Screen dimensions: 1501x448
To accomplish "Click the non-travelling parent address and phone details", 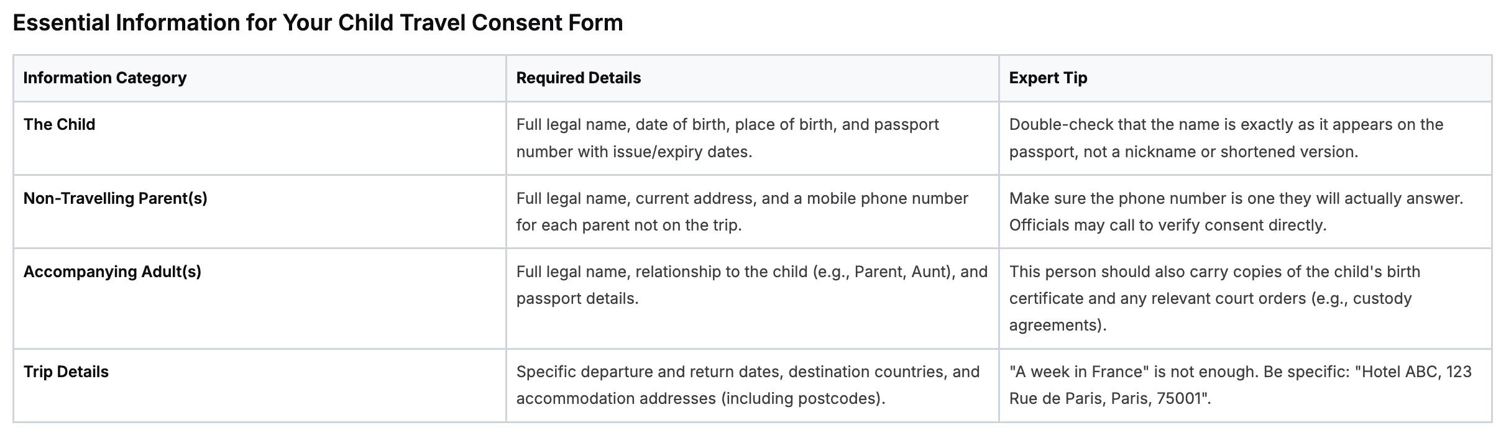I will tap(741, 199).
